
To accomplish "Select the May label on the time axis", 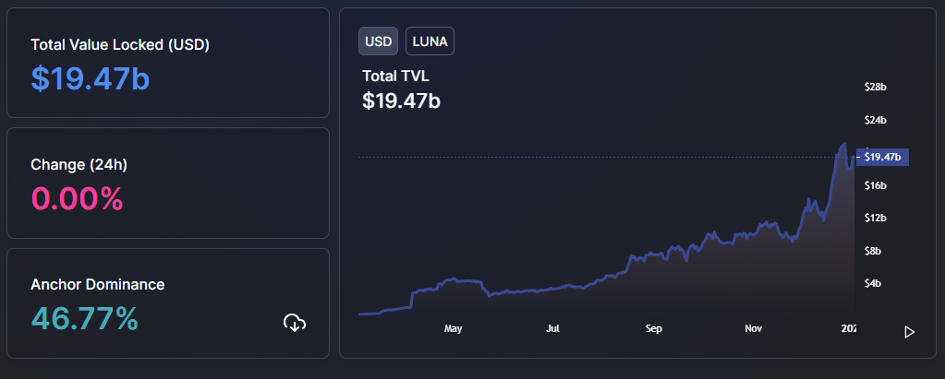I will 453,328.
